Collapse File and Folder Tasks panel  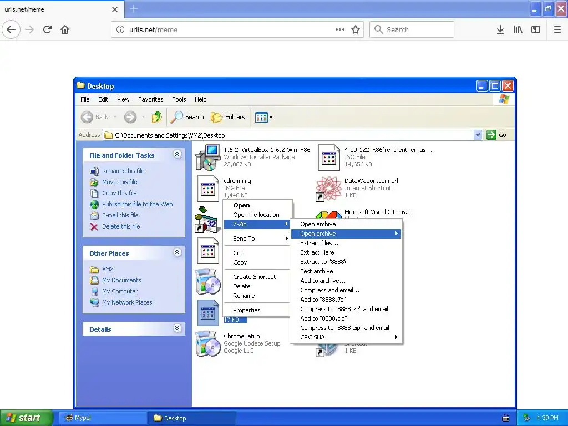[x=177, y=154]
